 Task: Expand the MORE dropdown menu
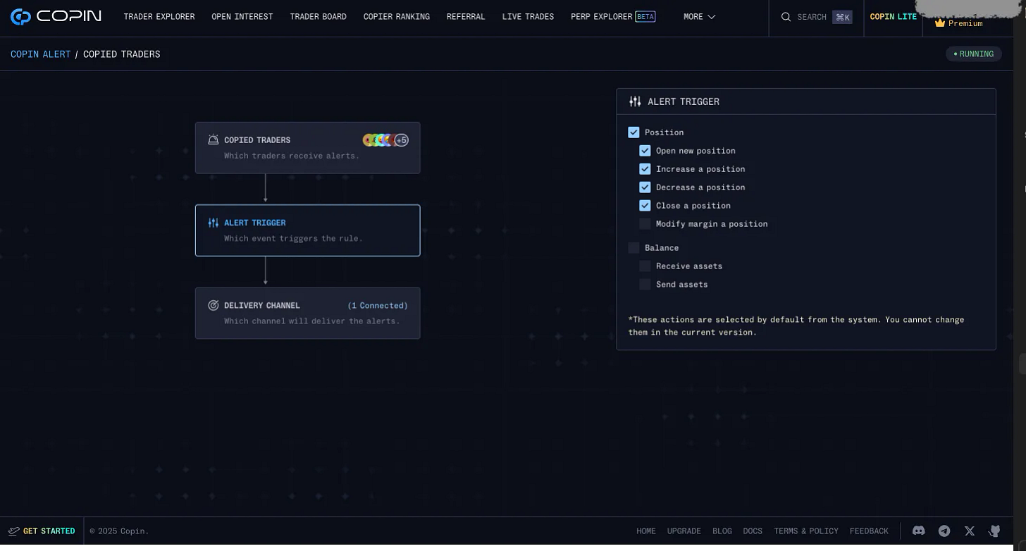699,17
